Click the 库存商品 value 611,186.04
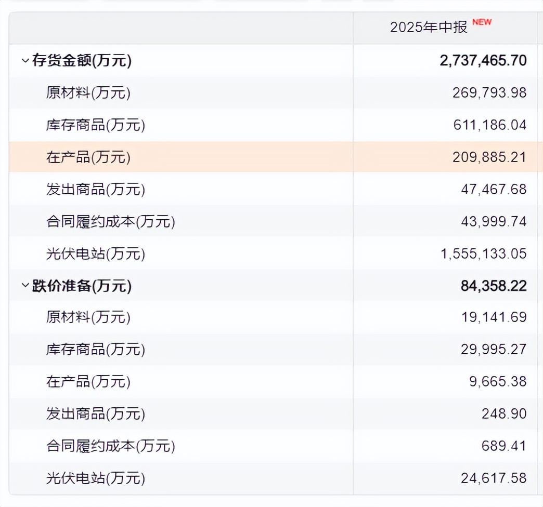543x507 pixels. coord(489,125)
